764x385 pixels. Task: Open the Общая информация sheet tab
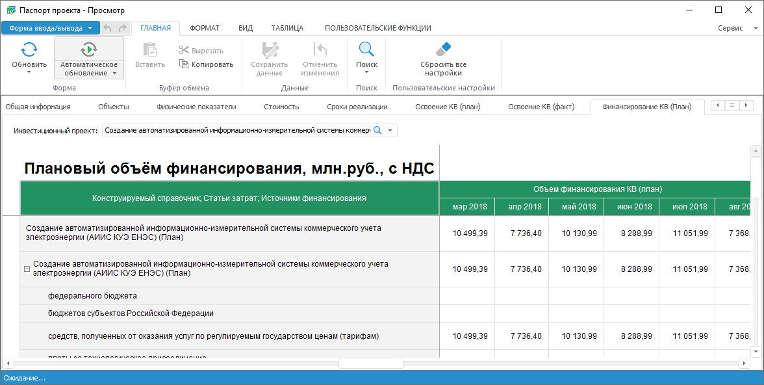(38, 107)
